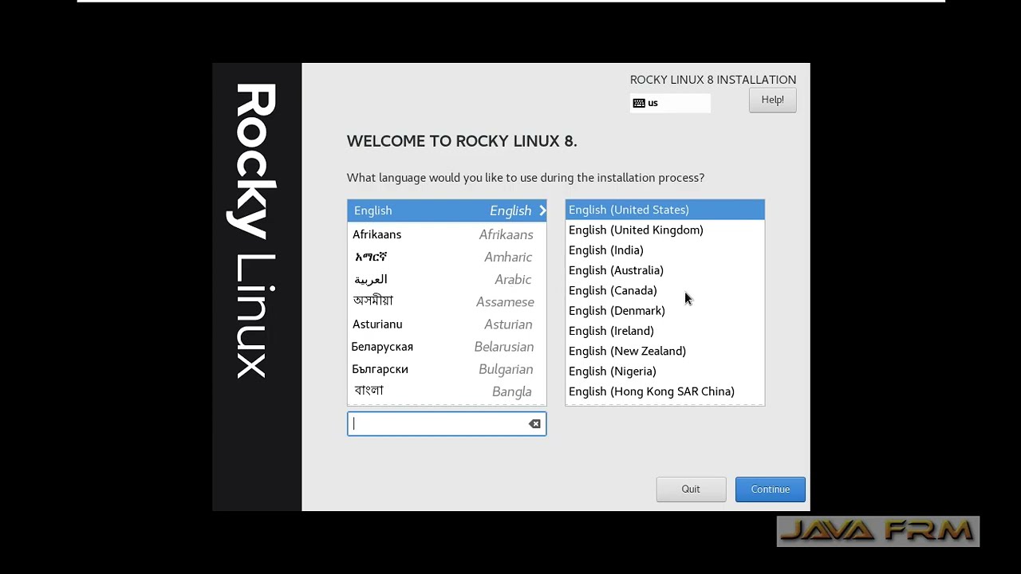
Task: Choose English (Canada) locale
Action: (664, 290)
